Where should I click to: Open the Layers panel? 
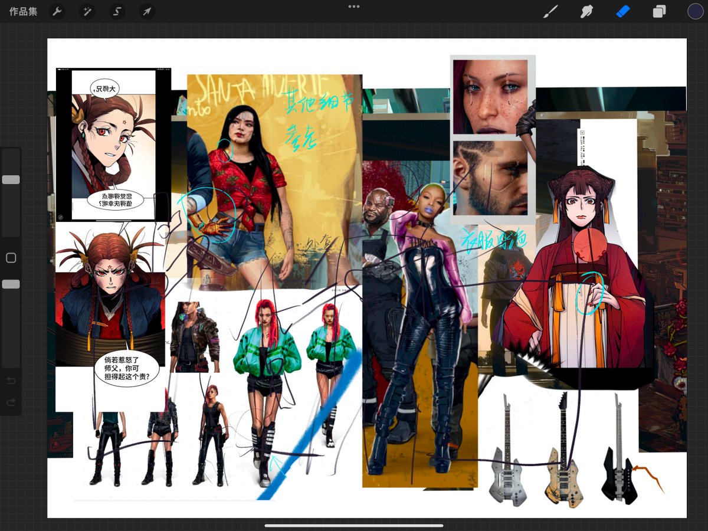[x=659, y=11]
